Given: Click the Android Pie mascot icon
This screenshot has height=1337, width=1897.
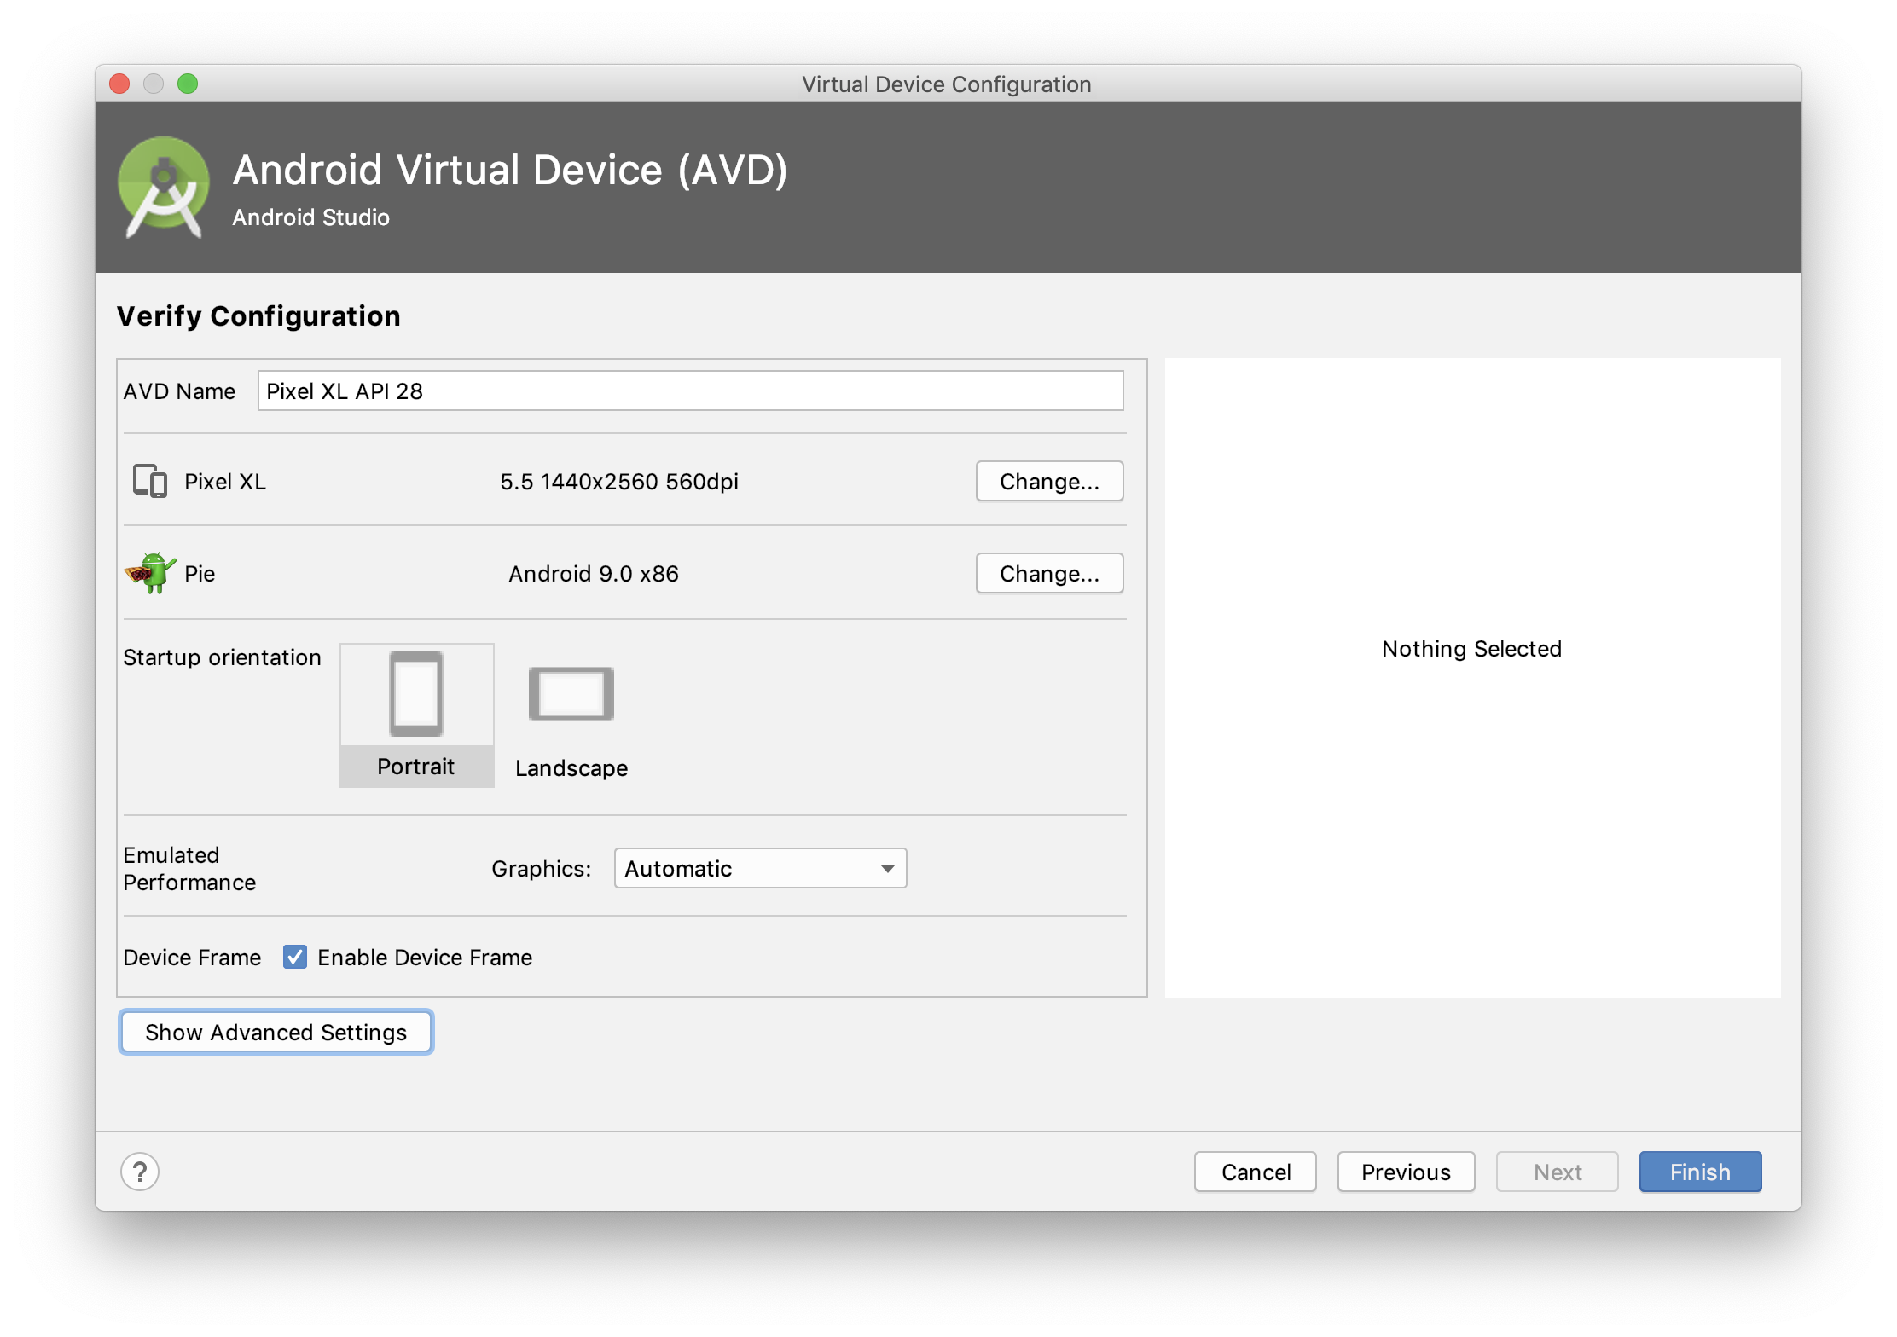Looking at the screenshot, I should [150, 573].
